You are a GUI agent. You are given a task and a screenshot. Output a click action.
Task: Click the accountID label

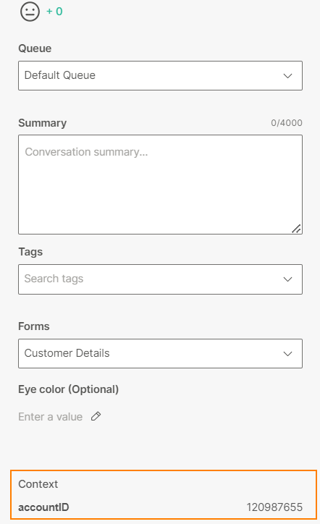pyautogui.click(x=43, y=507)
